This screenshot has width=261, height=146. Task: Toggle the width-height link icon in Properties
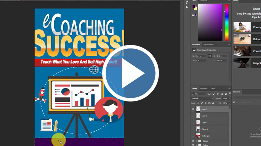[x=209, y=56]
